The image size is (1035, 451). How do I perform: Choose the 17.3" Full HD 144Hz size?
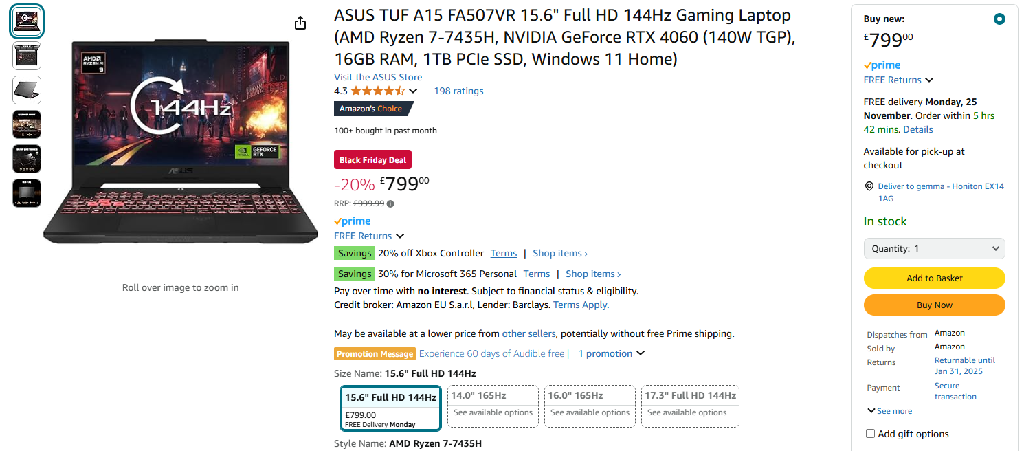tap(690, 406)
